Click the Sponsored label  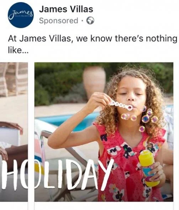pos(58,21)
